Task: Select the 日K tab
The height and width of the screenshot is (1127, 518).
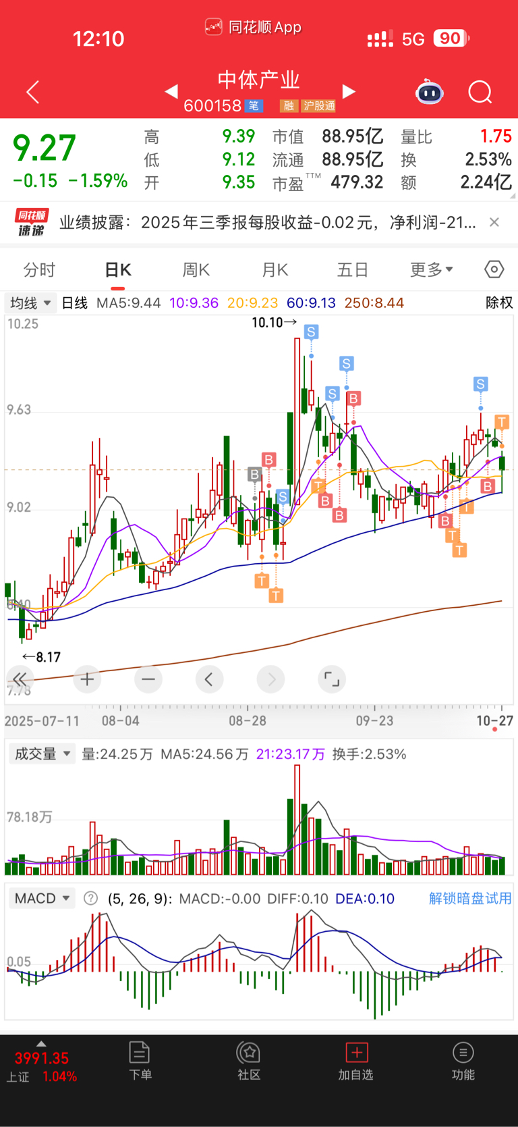Action: click(x=118, y=270)
